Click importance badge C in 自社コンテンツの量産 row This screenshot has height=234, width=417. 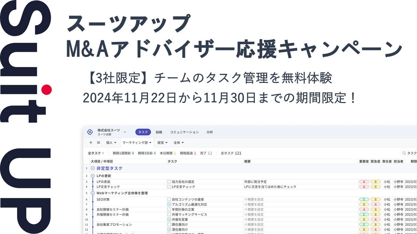[364, 200]
